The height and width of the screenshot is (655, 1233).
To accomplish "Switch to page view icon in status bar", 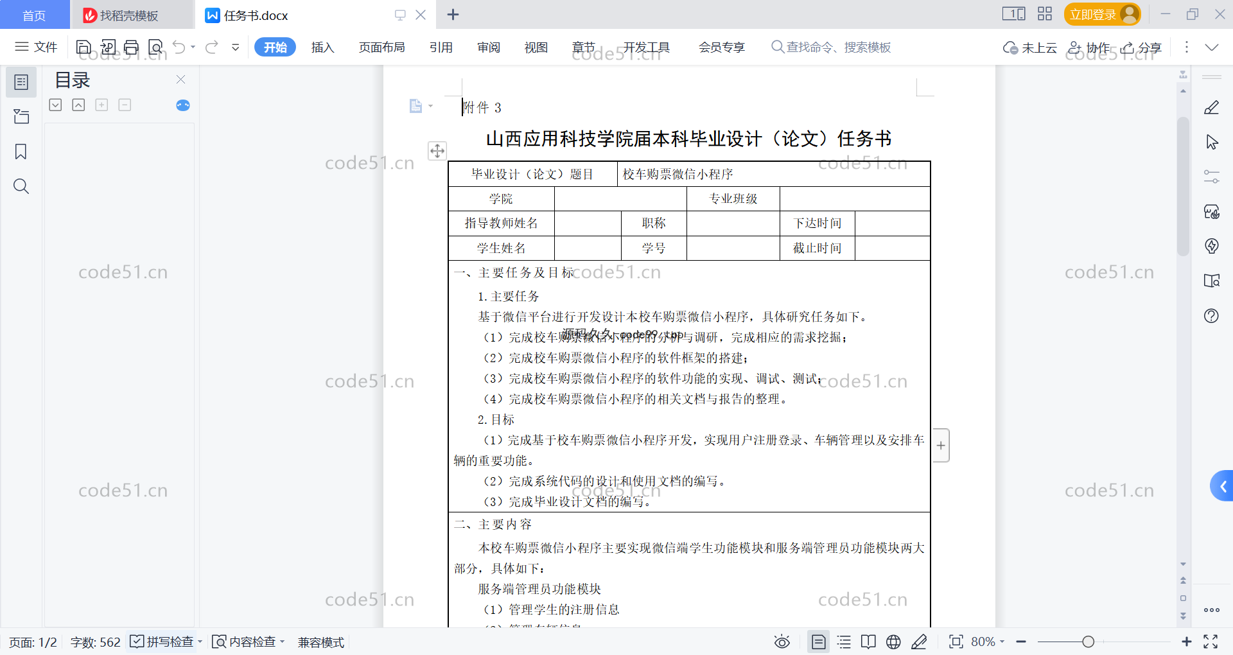I will click(819, 642).
